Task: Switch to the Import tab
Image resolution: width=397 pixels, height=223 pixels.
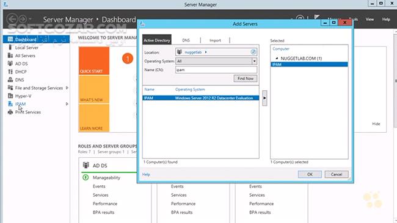Action: tap(215, 40)
